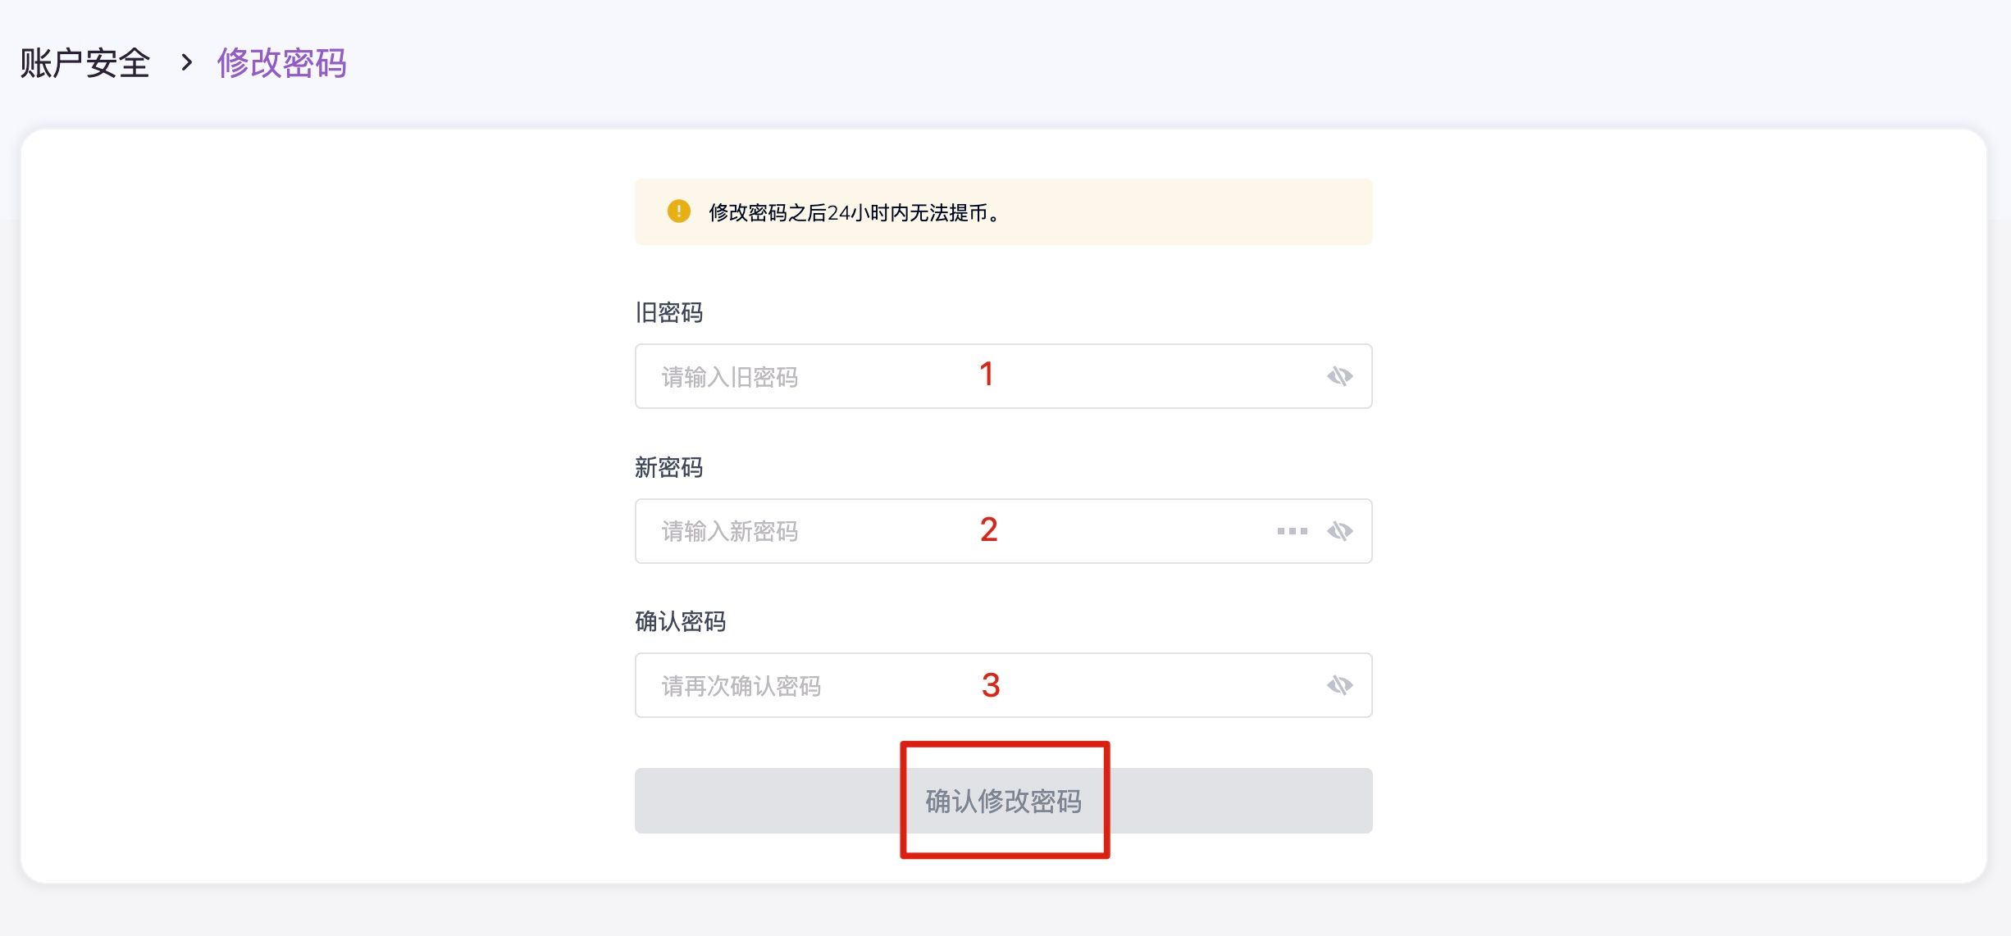Image resolution: width=2011 pixels, height=936 pixels.
Task: Click the three-dots icon in the new password field
Action: pos(1292,531)
